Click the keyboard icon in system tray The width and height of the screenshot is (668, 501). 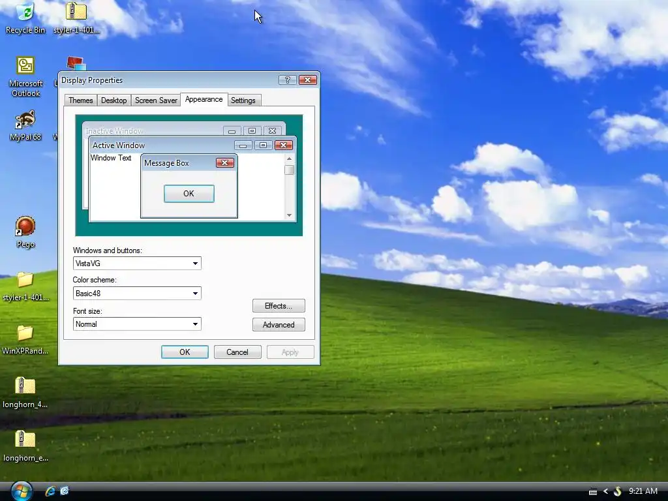[592, 492]
